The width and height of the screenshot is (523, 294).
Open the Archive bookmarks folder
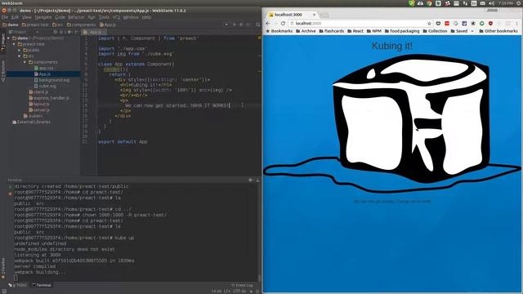tap(306, 31)
